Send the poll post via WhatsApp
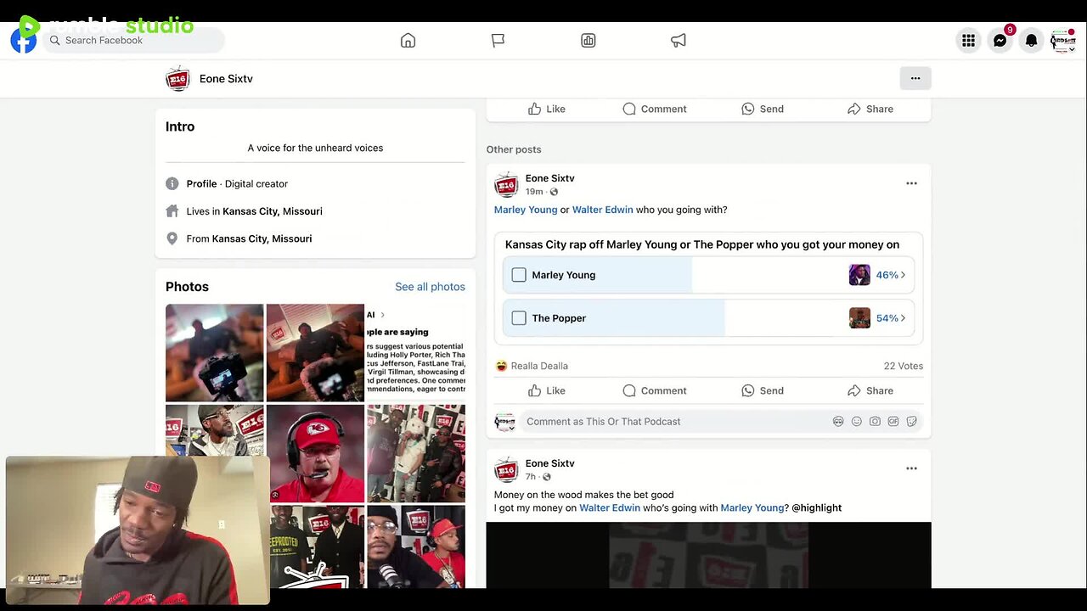 pos(763,390)
